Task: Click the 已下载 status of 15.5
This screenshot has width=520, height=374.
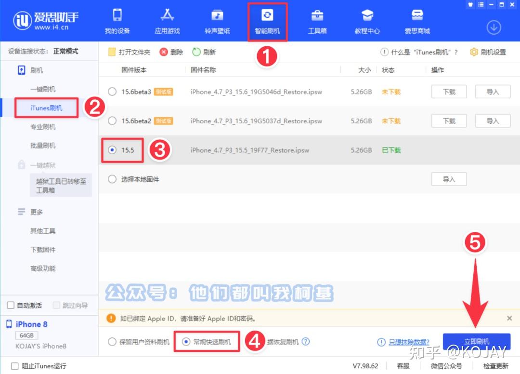Action: (391, 150)
